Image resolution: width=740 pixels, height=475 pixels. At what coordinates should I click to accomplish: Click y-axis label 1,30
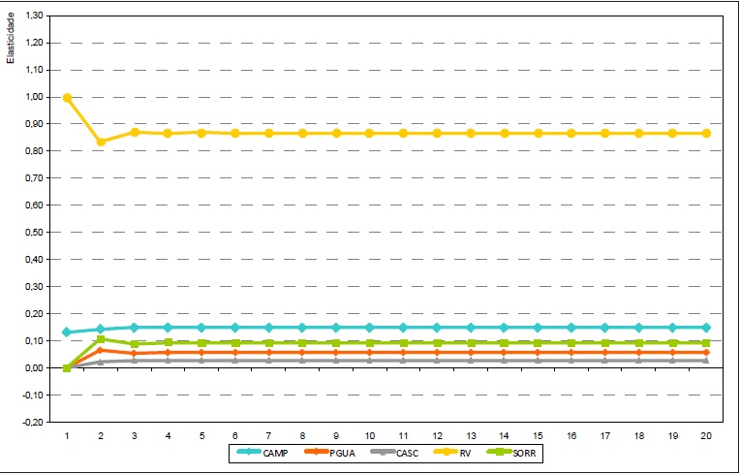click(31, 16)
